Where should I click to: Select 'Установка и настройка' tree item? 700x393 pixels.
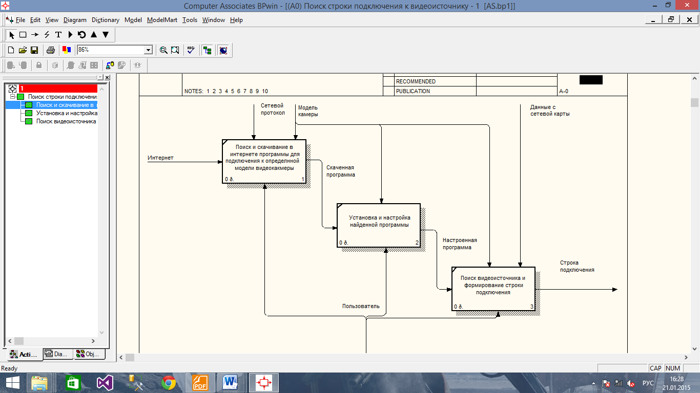point(67,113)
